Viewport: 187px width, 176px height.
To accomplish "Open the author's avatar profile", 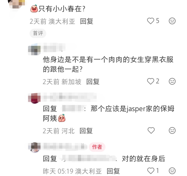I will coord(35,147).
